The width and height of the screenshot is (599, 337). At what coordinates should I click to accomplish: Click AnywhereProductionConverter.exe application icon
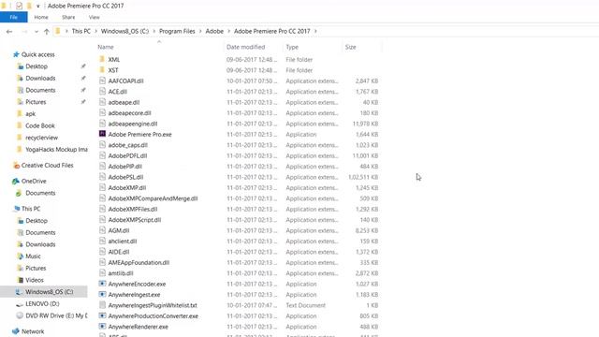[102, 315]
